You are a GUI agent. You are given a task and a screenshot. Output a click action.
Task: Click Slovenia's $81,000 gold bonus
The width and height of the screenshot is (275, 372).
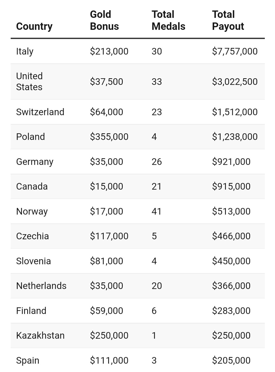tap(106, 261)
